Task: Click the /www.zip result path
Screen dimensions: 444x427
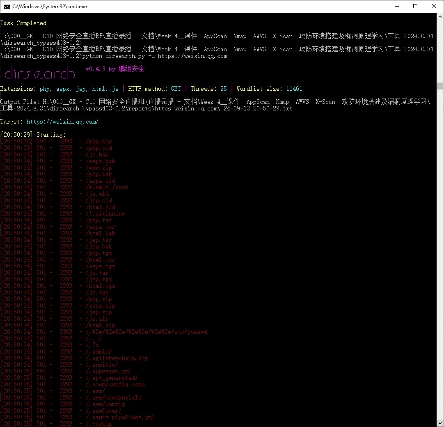Action: pos(98,168)
